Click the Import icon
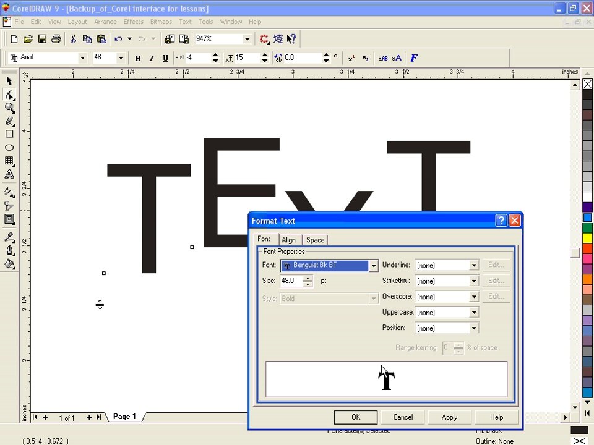This screenshot has height=445, width=594. [x=170, y=38]
